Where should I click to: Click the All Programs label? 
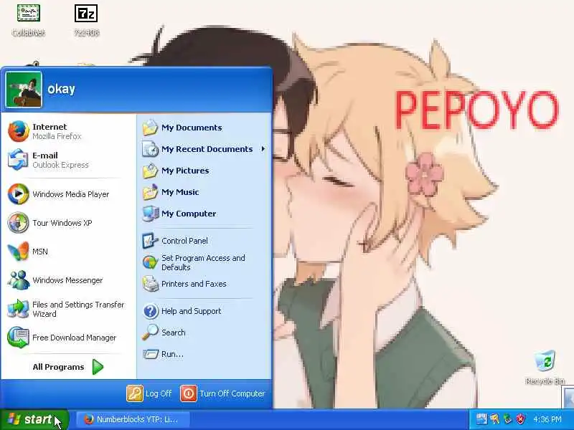(58, 367)
